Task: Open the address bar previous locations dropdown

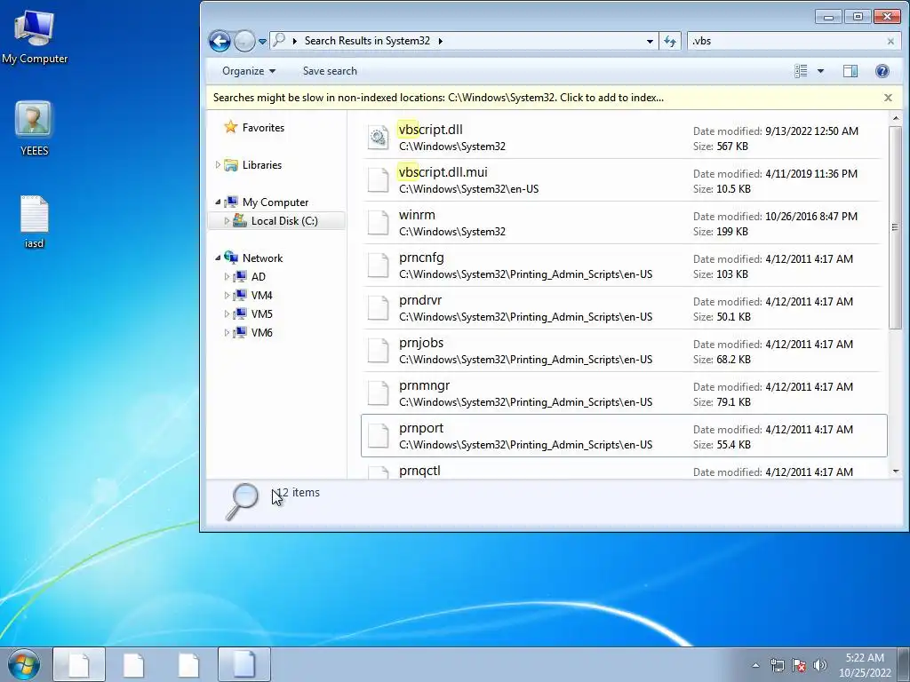Action: (650, 41)
